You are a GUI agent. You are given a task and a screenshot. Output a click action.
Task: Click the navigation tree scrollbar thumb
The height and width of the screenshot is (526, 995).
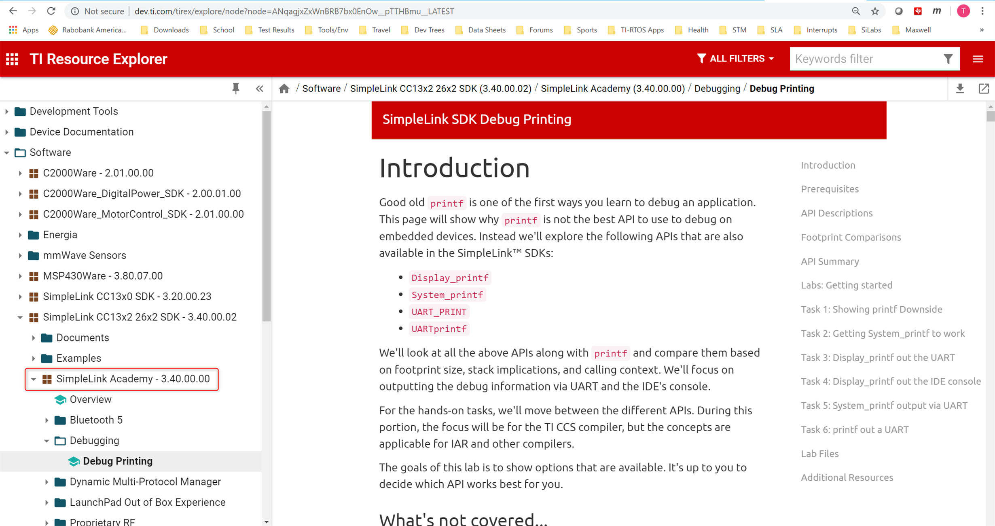[x=266, y=216]
